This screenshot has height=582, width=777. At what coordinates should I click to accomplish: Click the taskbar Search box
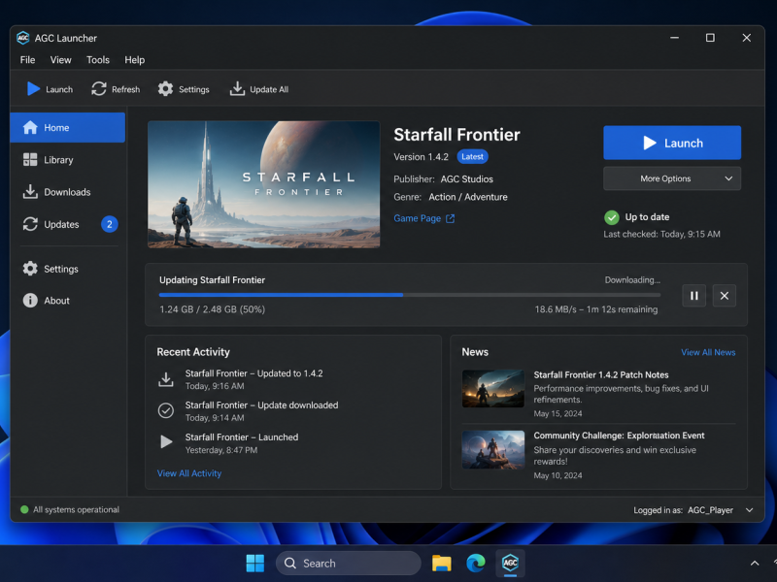(x=349, y=564)
